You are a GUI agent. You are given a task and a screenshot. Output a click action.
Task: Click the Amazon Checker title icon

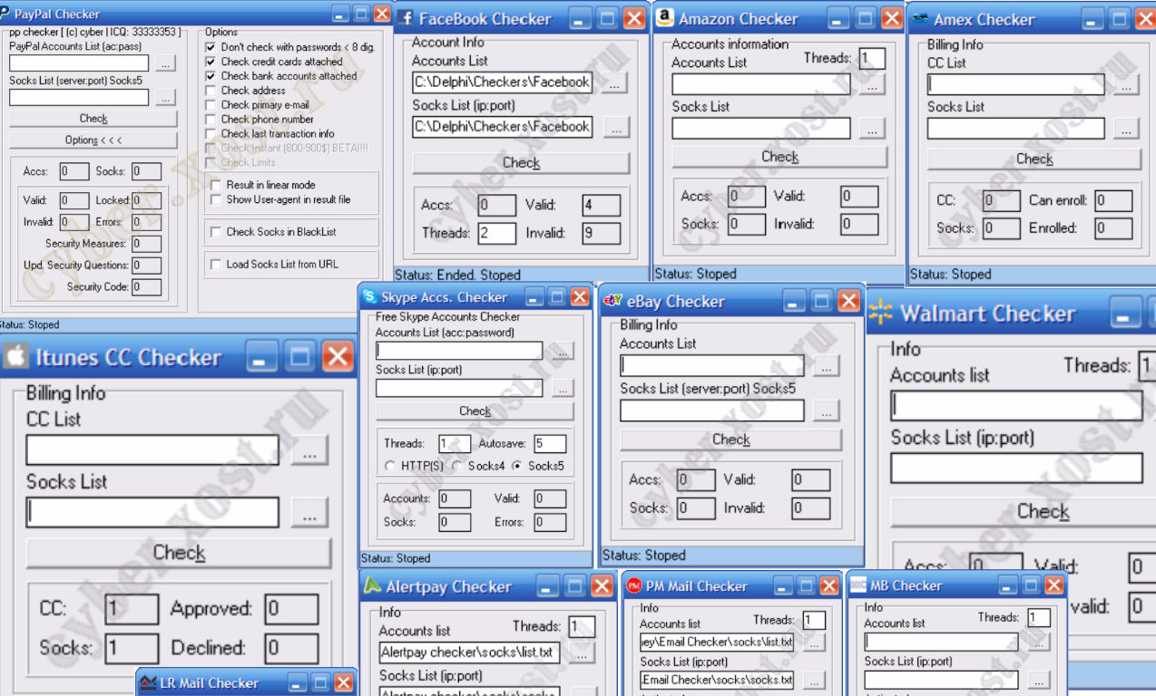665,18
